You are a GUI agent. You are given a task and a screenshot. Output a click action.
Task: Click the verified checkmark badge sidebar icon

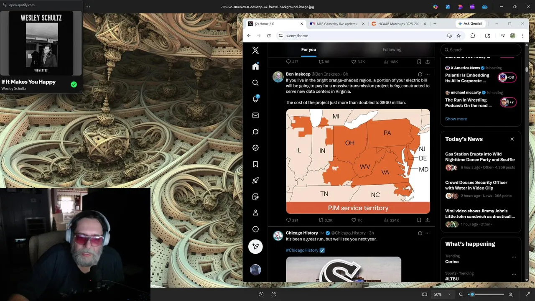point(255,148)
